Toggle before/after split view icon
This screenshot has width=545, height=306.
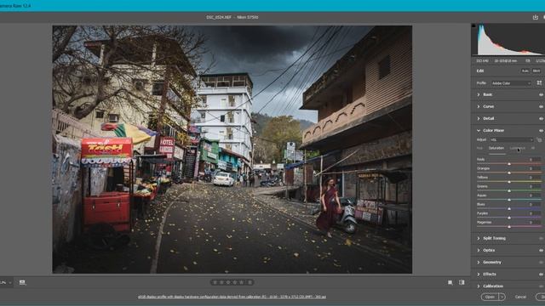[462, 282]
